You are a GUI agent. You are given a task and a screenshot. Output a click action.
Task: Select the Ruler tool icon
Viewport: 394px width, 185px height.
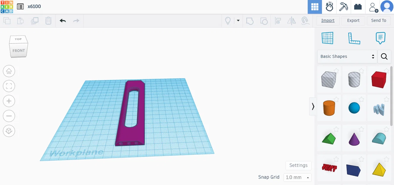click(x=354, y=38)
